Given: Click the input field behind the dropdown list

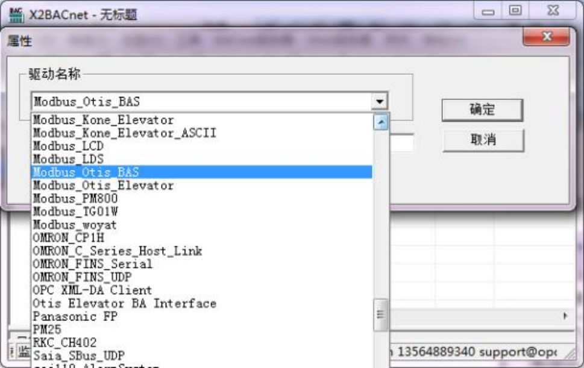Looking at the screenshot, I should point(401,143).
